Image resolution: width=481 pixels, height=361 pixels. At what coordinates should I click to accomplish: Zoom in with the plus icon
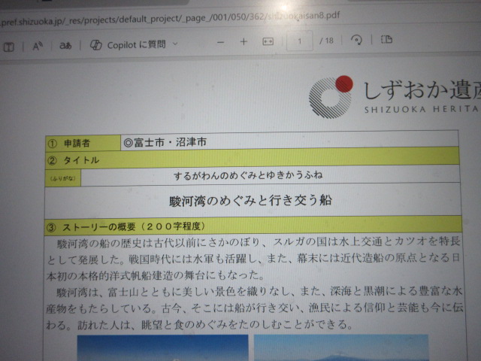coord(244,42)
